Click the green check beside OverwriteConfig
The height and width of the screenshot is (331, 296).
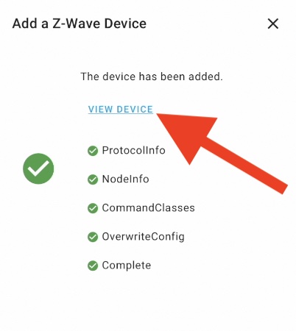[x=93, y=237]
